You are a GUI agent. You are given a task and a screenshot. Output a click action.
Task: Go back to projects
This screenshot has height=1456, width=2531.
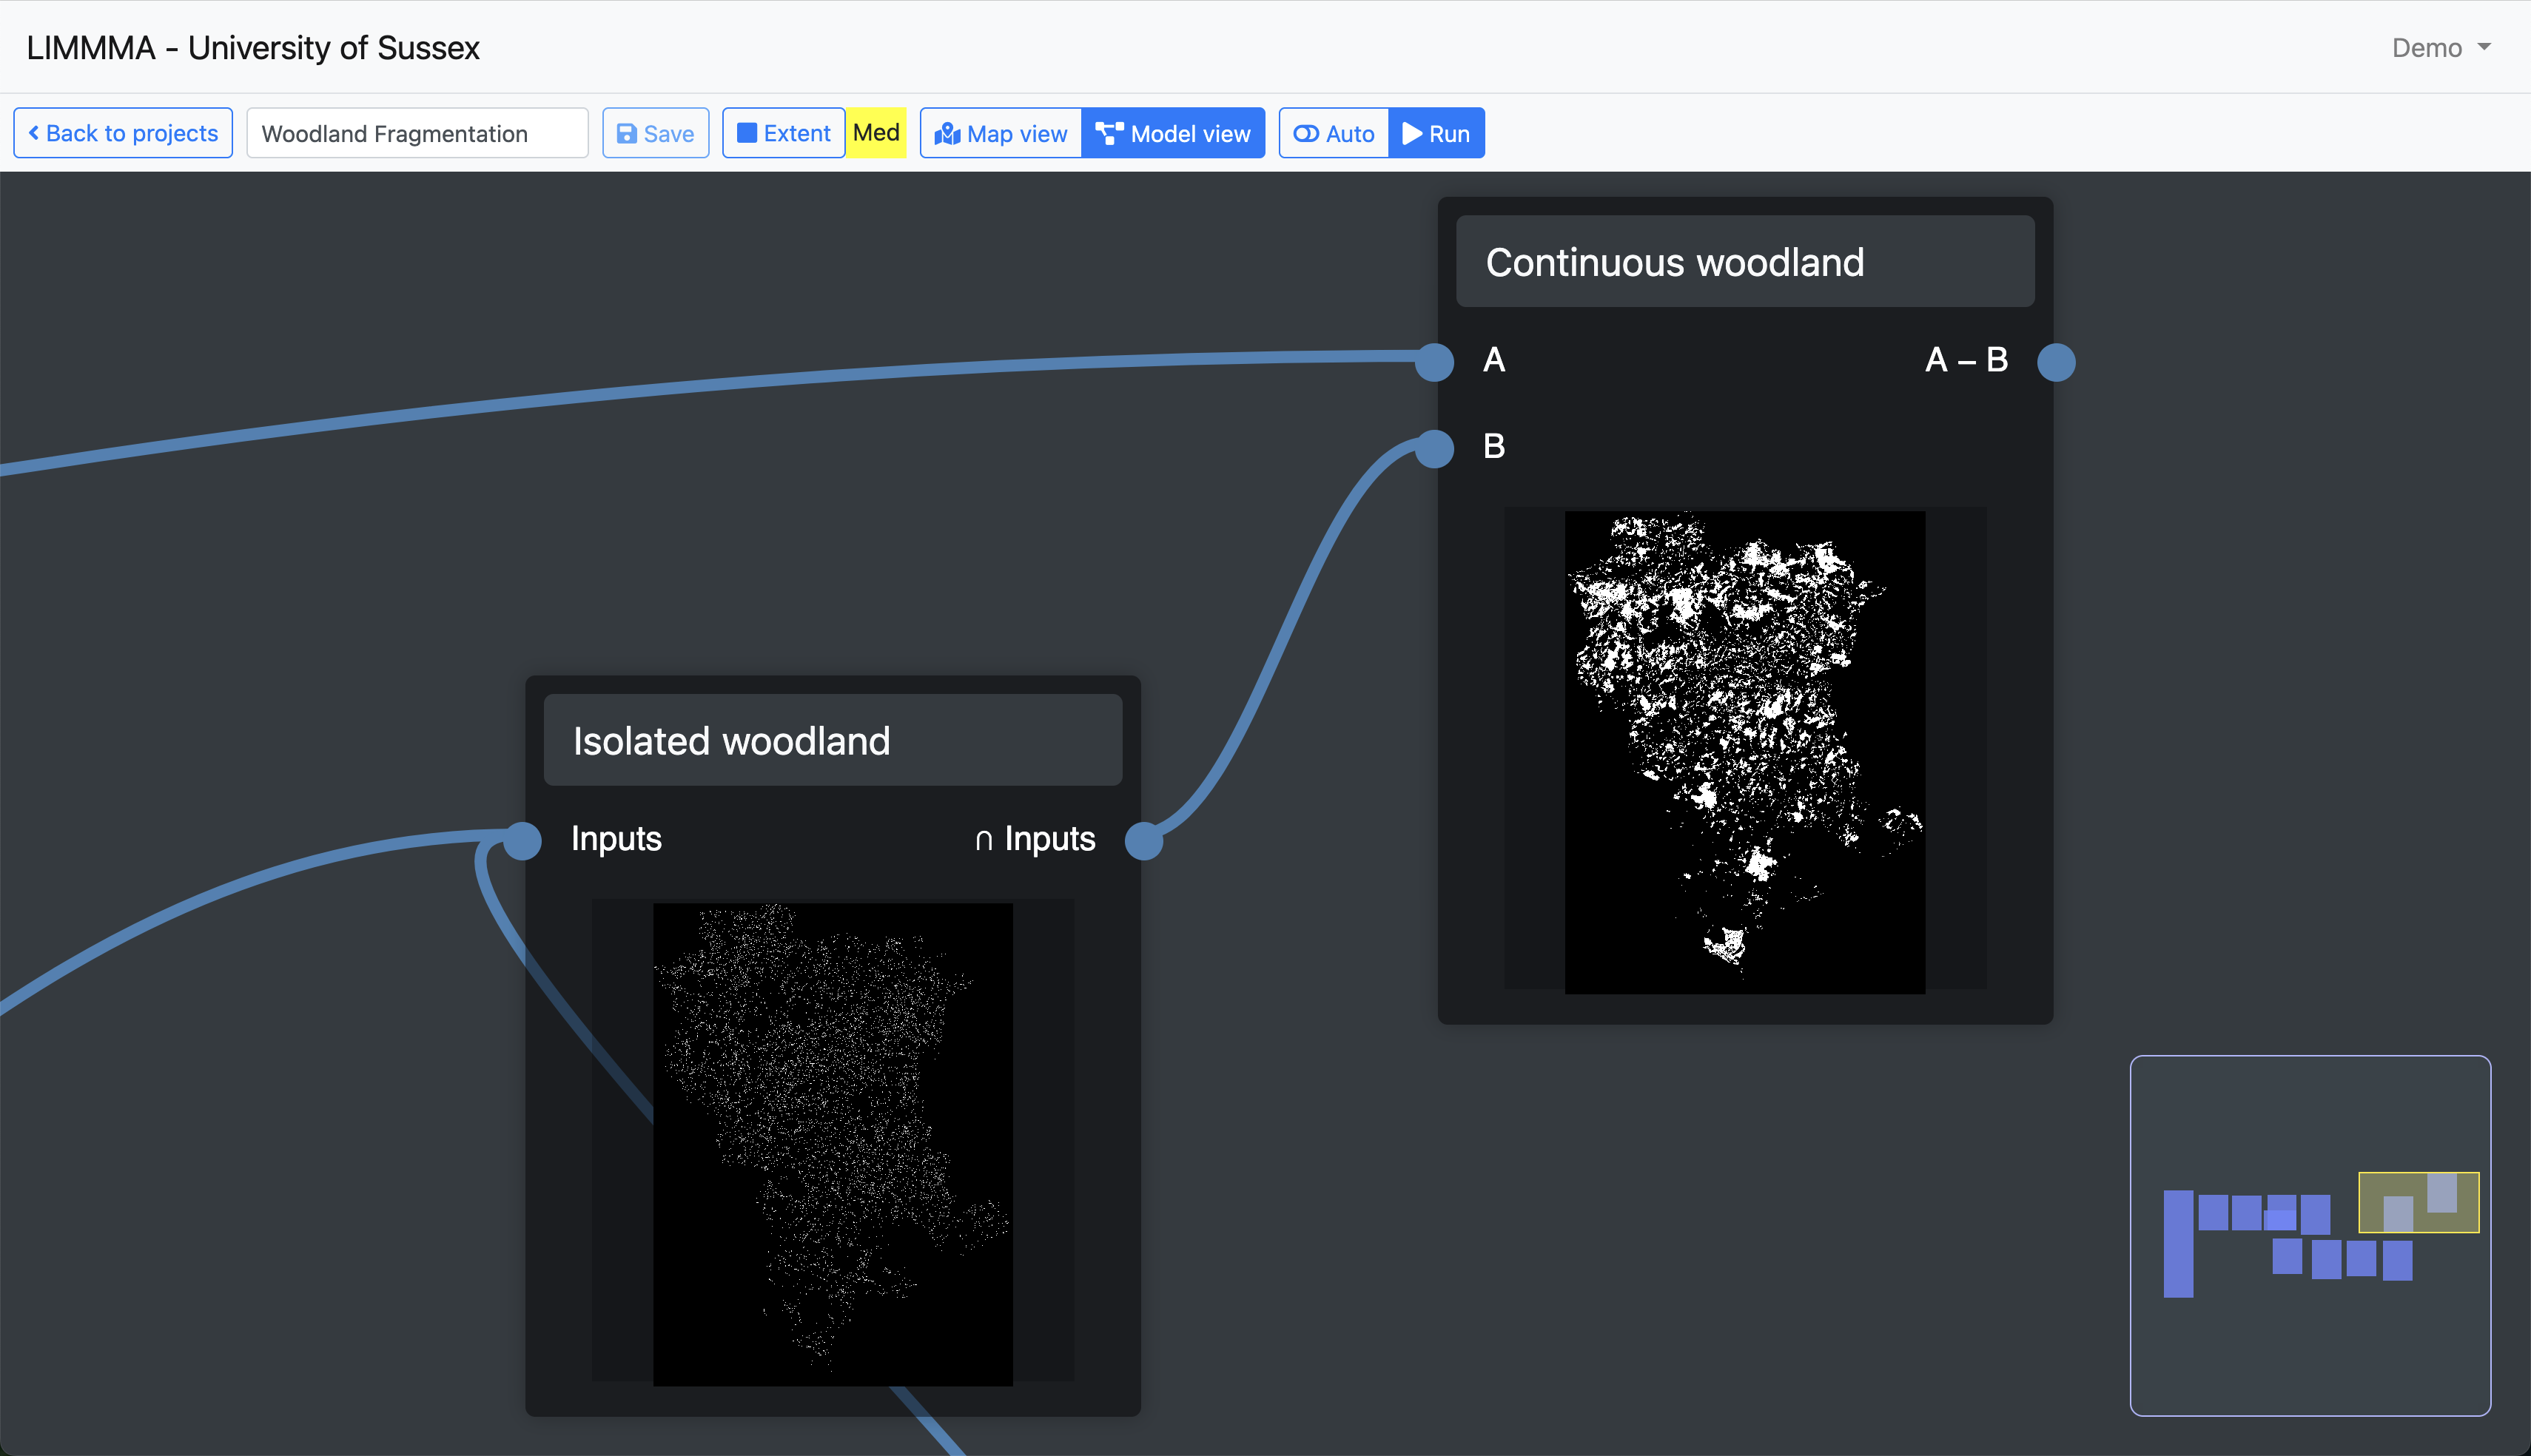(x=123, y=133)
